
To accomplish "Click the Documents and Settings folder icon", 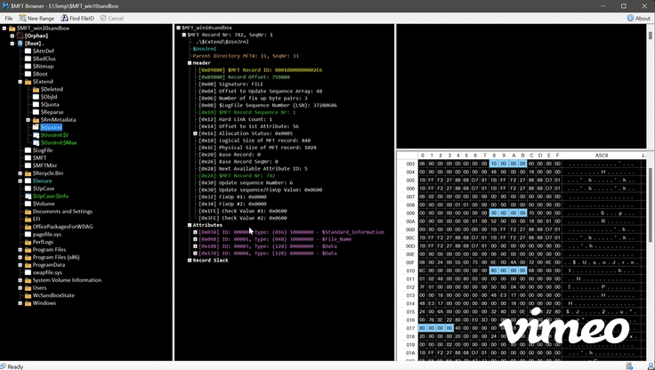I will coord(27,212).
